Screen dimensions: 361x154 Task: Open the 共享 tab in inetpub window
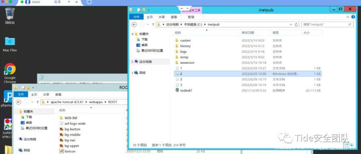[162, 17]
